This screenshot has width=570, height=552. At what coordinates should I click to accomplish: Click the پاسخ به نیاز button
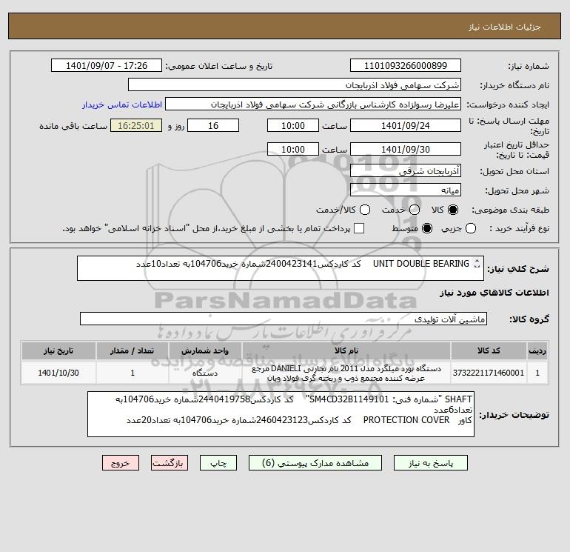coord(430,463)
